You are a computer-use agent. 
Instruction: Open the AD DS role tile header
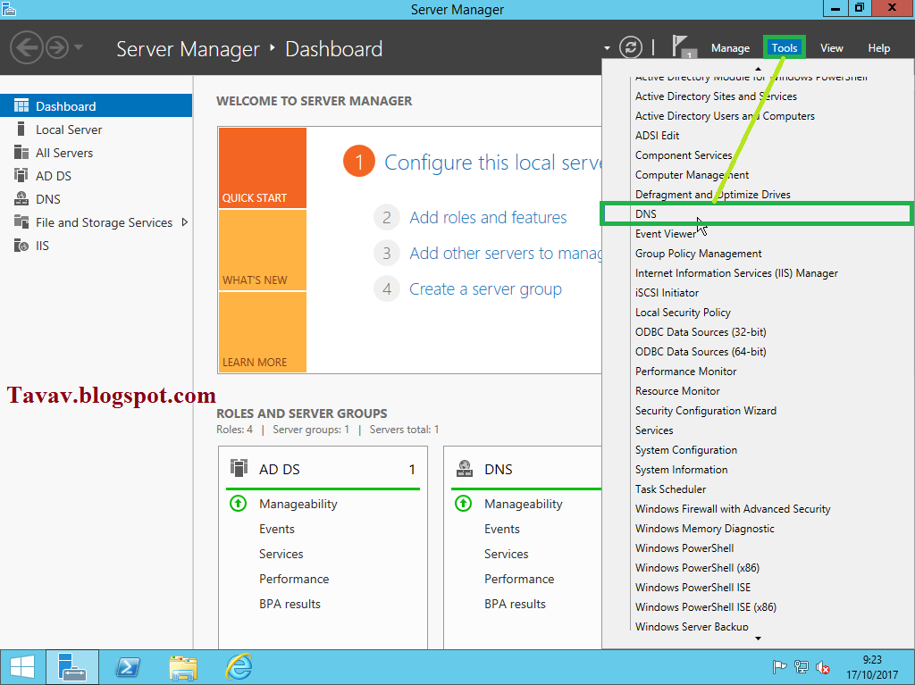[x=323, y=469]
